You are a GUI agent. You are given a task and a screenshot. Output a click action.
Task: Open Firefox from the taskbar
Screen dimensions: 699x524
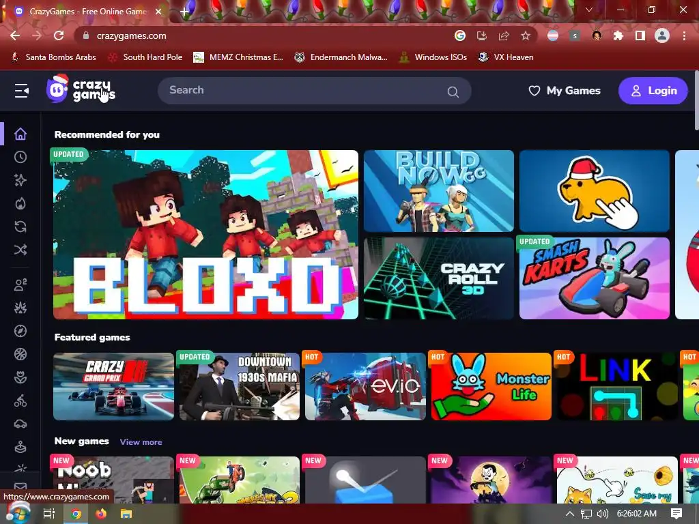(x=101, y=514)
